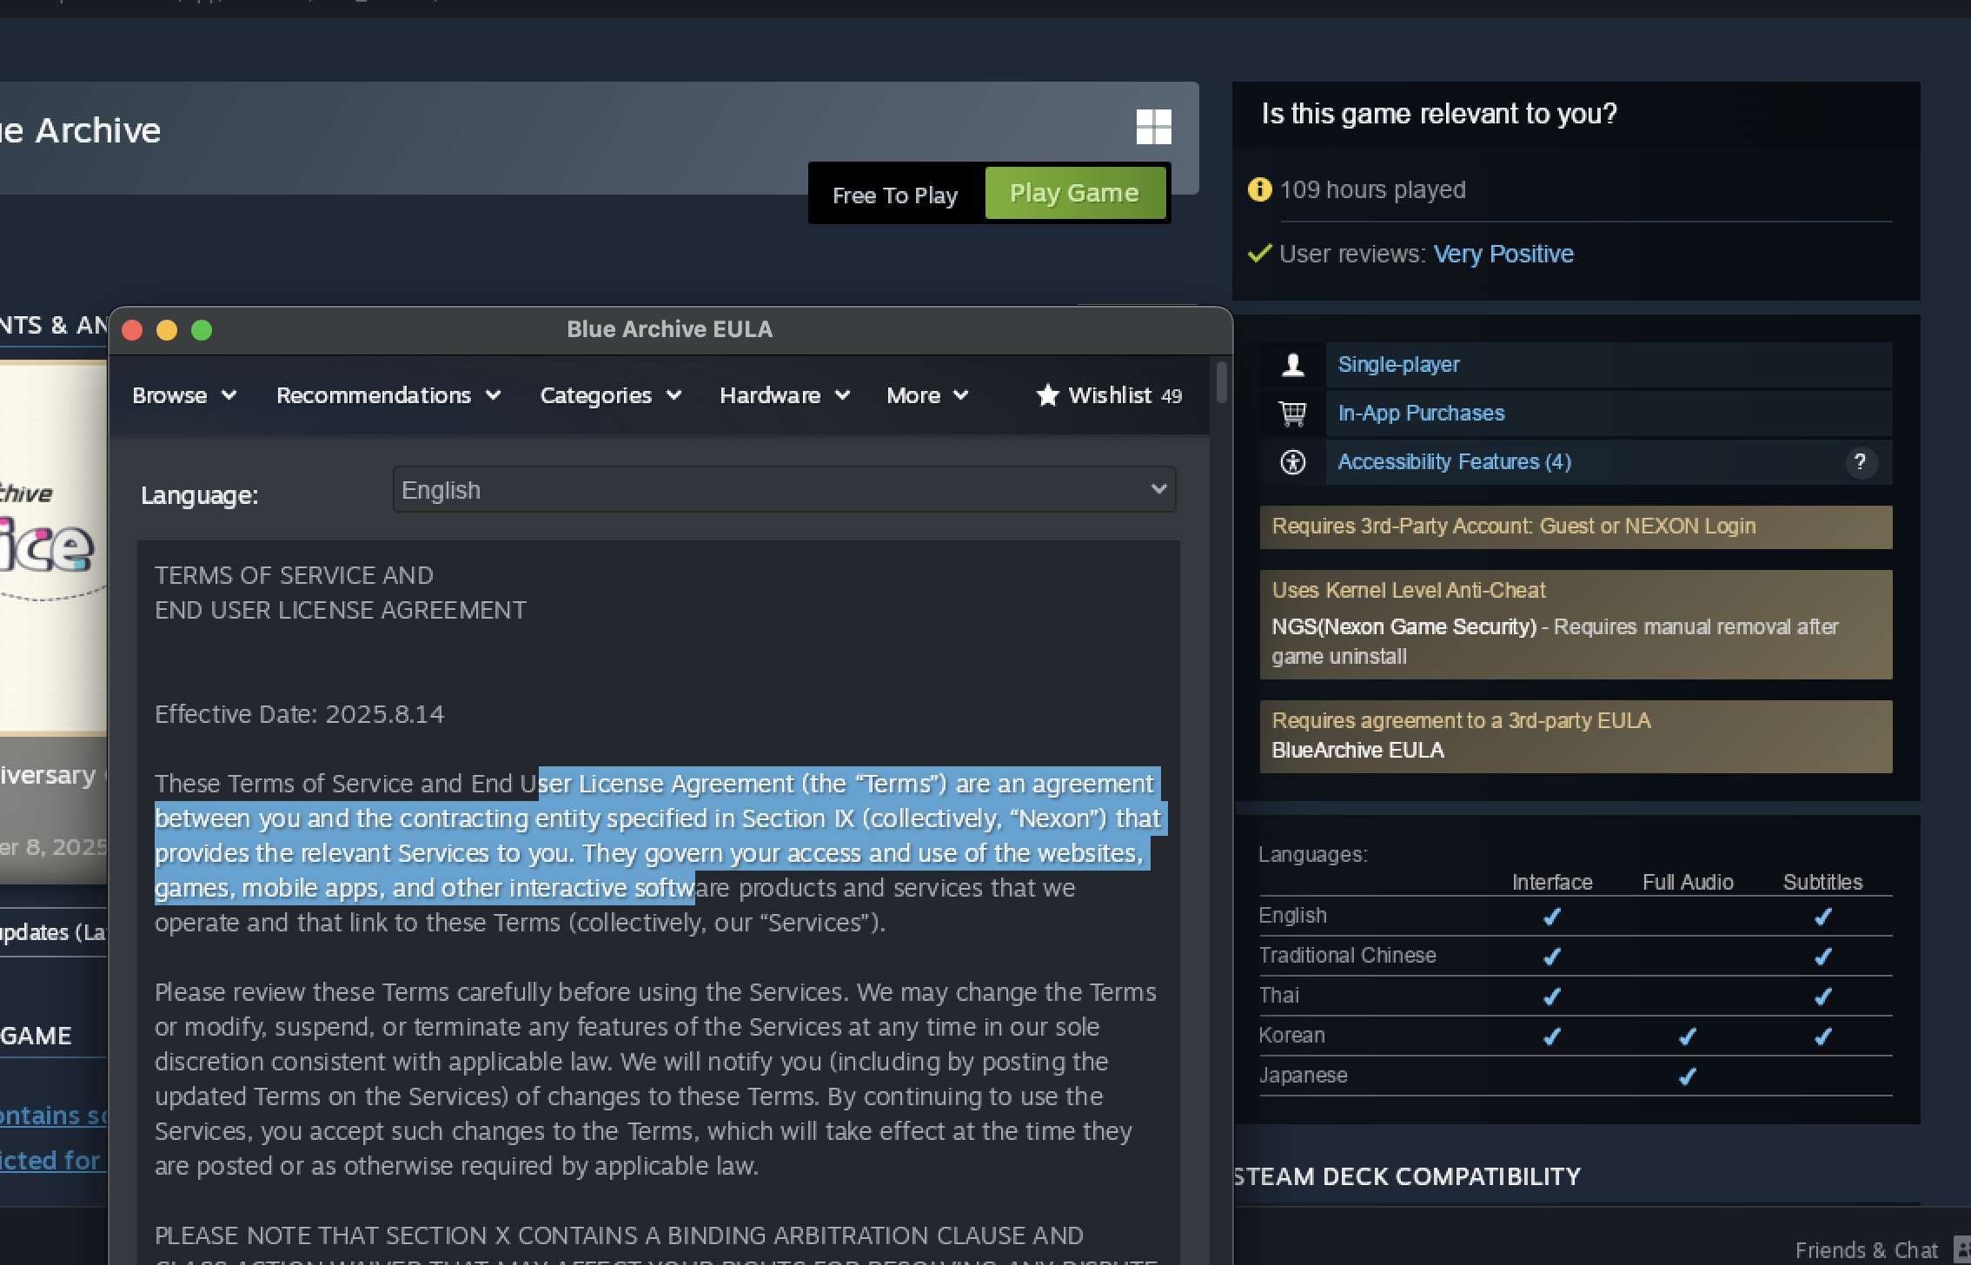Image resolution: width=1971 pixels, height=1265 pixels.
Task: Click the Accessibility Features icon
Action: click(1293, 462)
